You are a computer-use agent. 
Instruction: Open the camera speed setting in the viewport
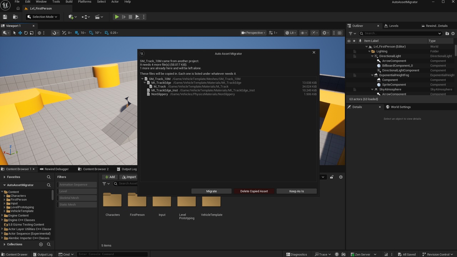coord(273,33)
